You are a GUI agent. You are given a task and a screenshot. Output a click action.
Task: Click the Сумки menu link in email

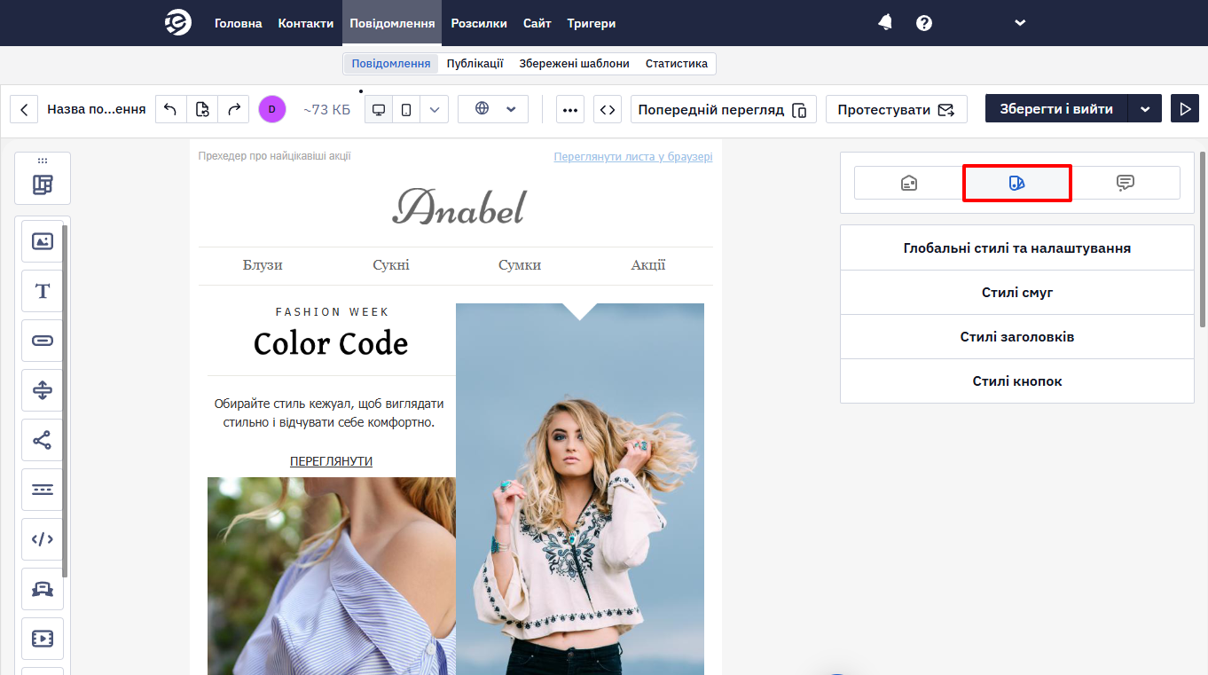coord(520,265)
